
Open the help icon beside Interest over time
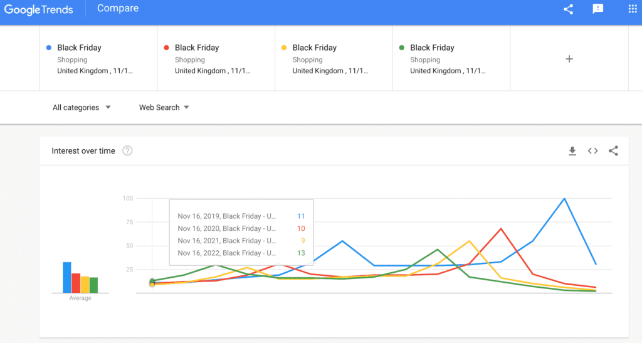pyautogui.click(x=127, y=151)
